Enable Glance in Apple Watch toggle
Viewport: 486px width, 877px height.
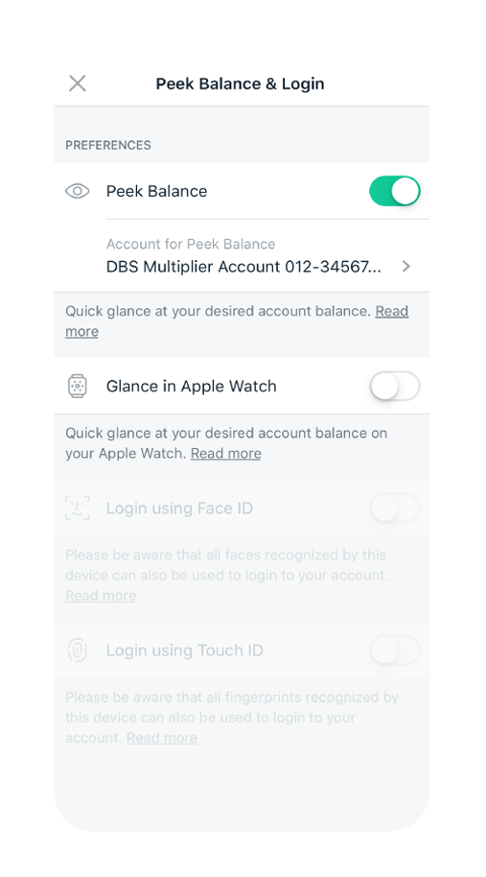coord(394,386)
